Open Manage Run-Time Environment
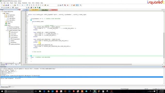The image size is (165, 93). pyautogui.click(x=35, y=7)
